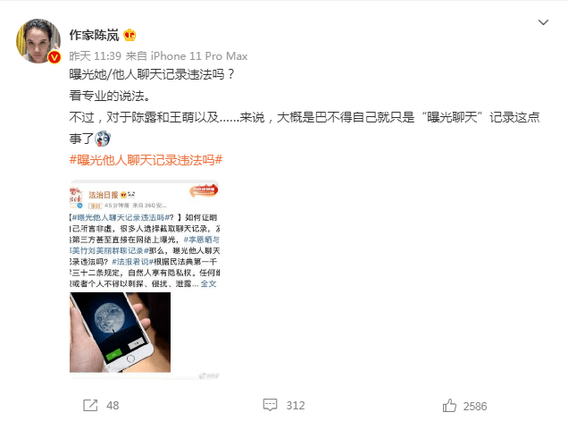Click the comment count 312
This screenshot has width=568, height=421.
[x=296, y=406]
